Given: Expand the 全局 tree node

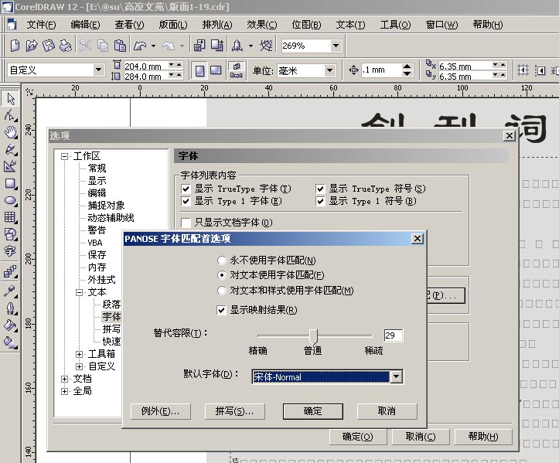Looking at the screenshot, I should click(x=64, y=391).
